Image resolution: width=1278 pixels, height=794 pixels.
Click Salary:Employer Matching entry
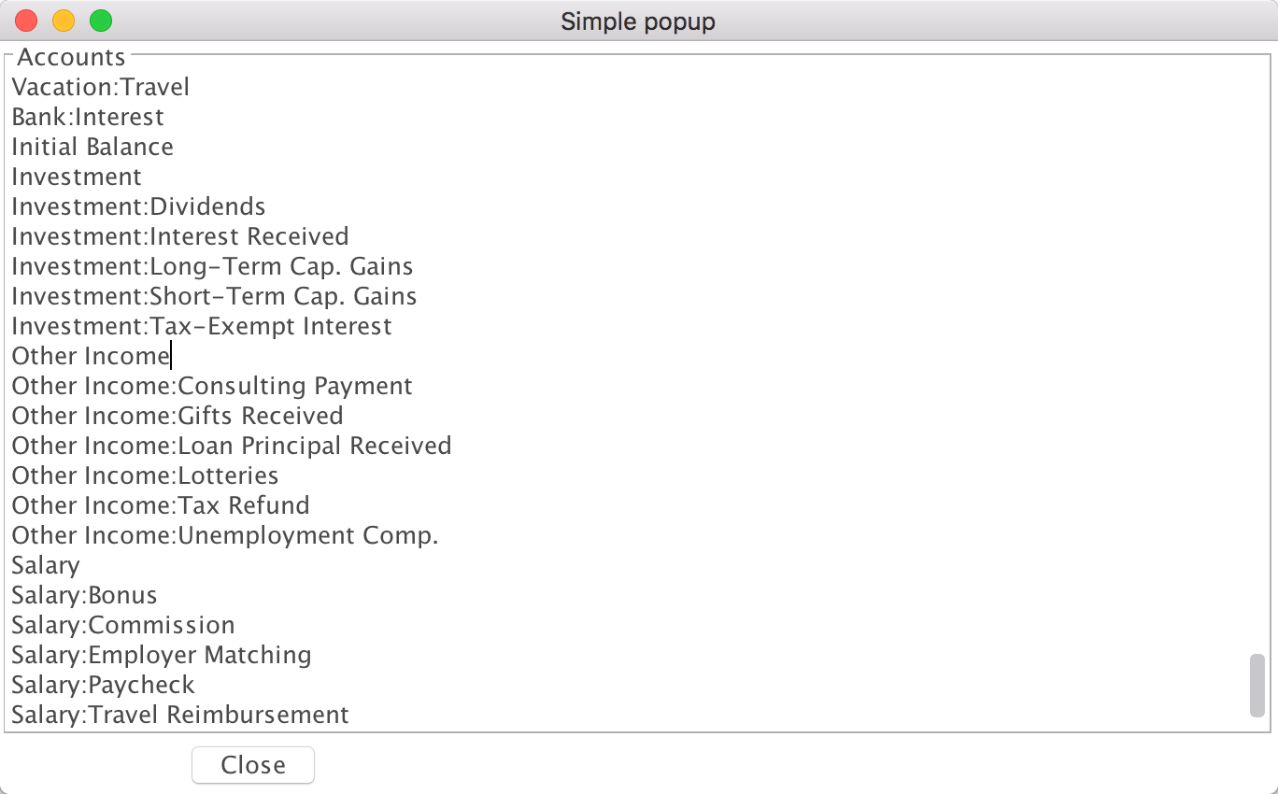pyautogui.click(x=162, y=655)
